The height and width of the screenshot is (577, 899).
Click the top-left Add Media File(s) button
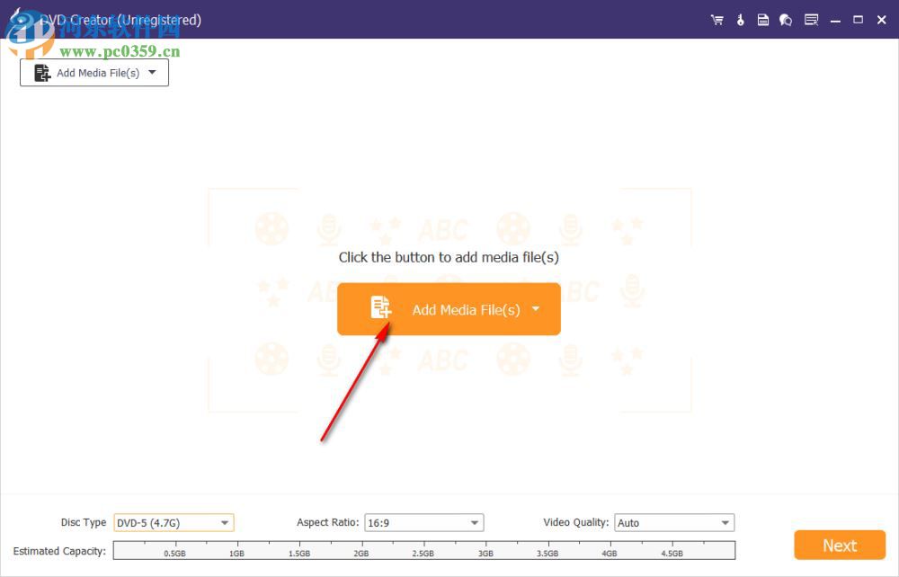(x=94, y=73)
